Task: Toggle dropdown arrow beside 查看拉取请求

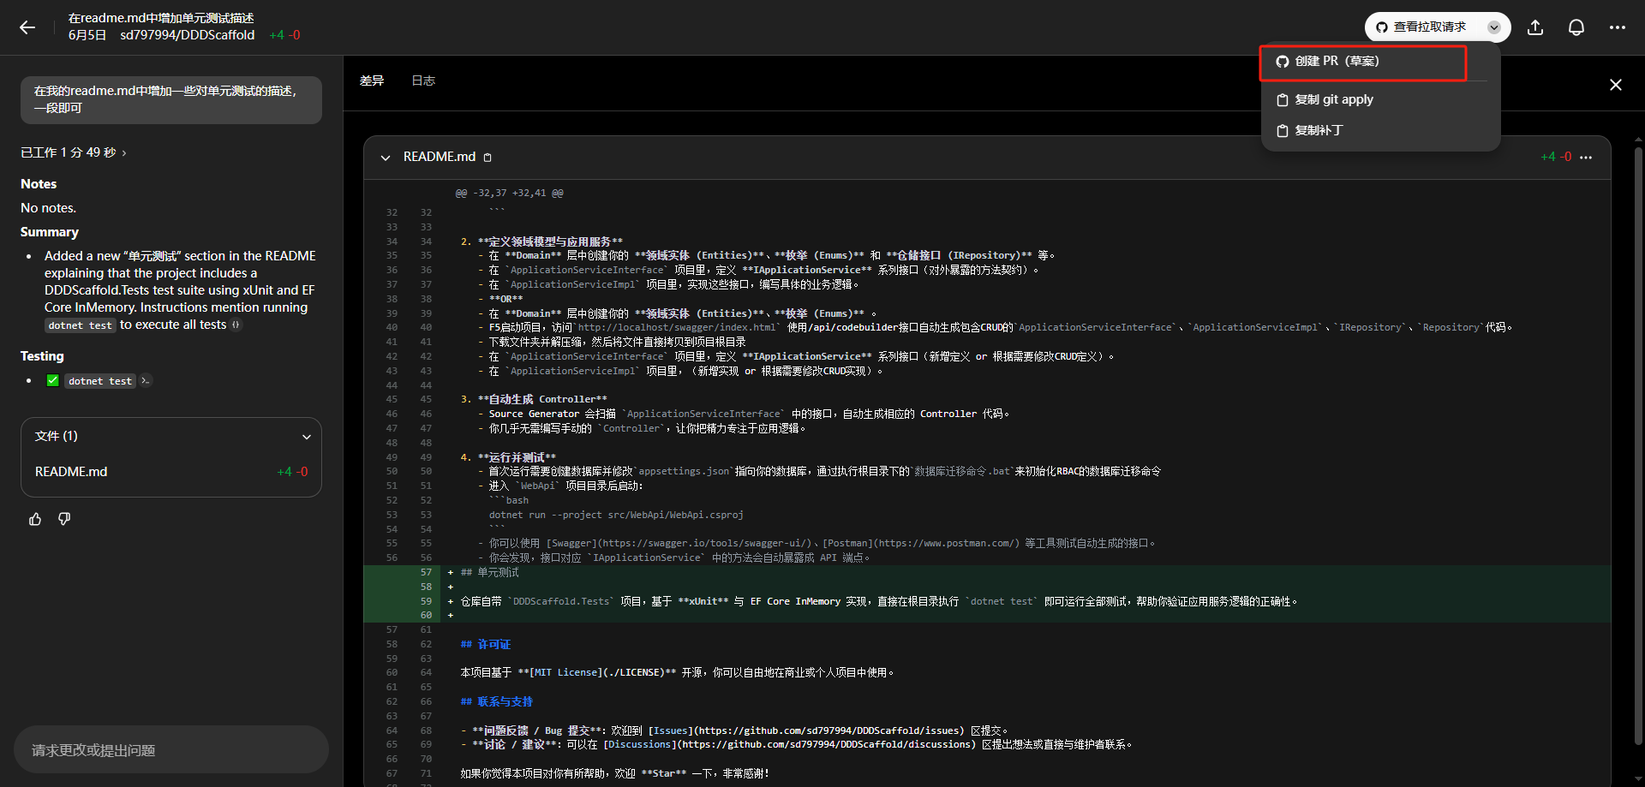Action: pyautogui.click(x=1494, y=27)
